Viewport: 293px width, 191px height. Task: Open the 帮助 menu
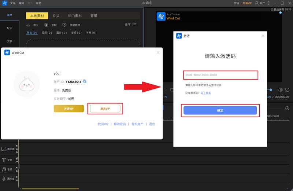(38, 3)
